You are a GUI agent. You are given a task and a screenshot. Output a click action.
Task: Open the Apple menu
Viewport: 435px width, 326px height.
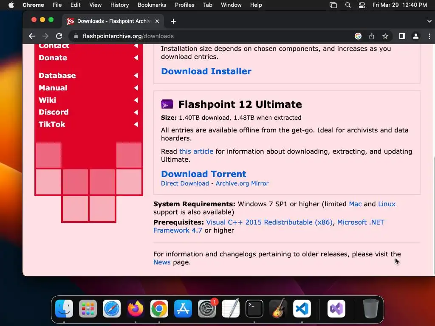[11, 5]
